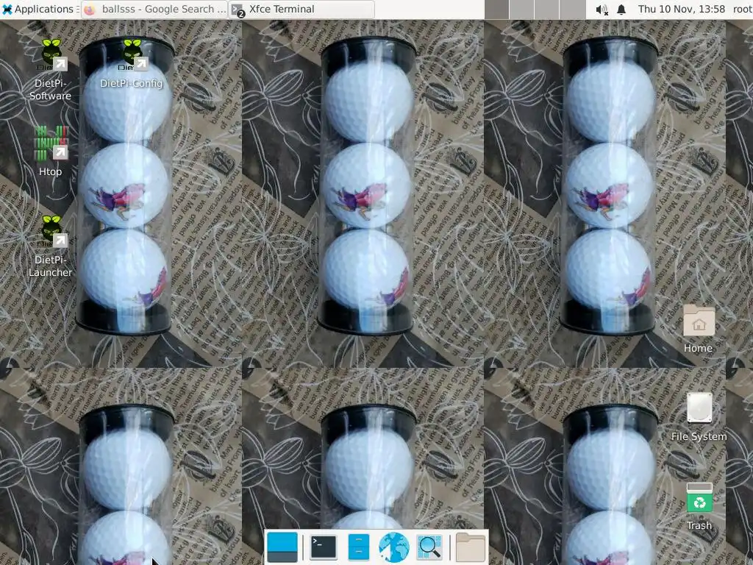Screen dimensions: 753x565
Task: Open the file manager cabinet icon in the dock
Action: (359, 547)
